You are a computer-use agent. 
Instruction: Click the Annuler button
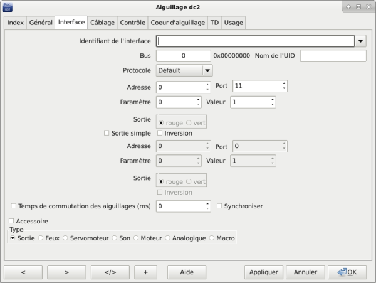click(305, 272)
